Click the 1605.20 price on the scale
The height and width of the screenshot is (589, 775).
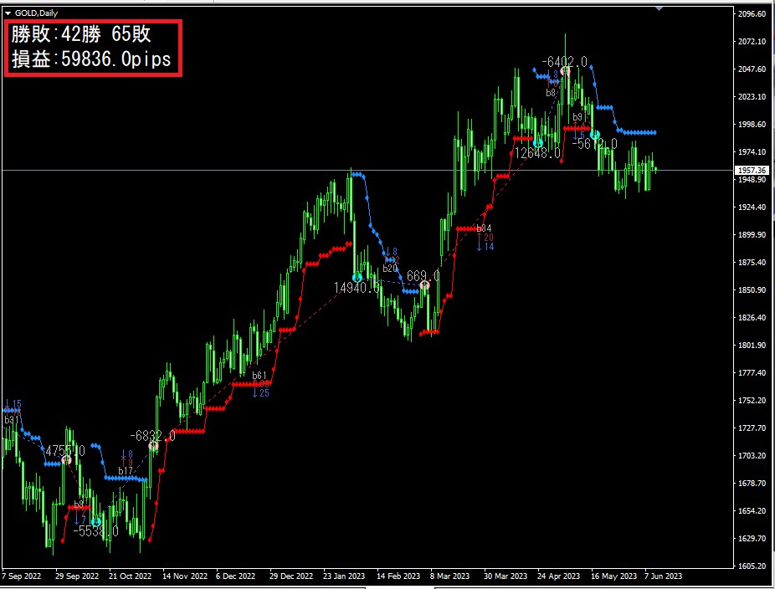[x=752, y=566]
